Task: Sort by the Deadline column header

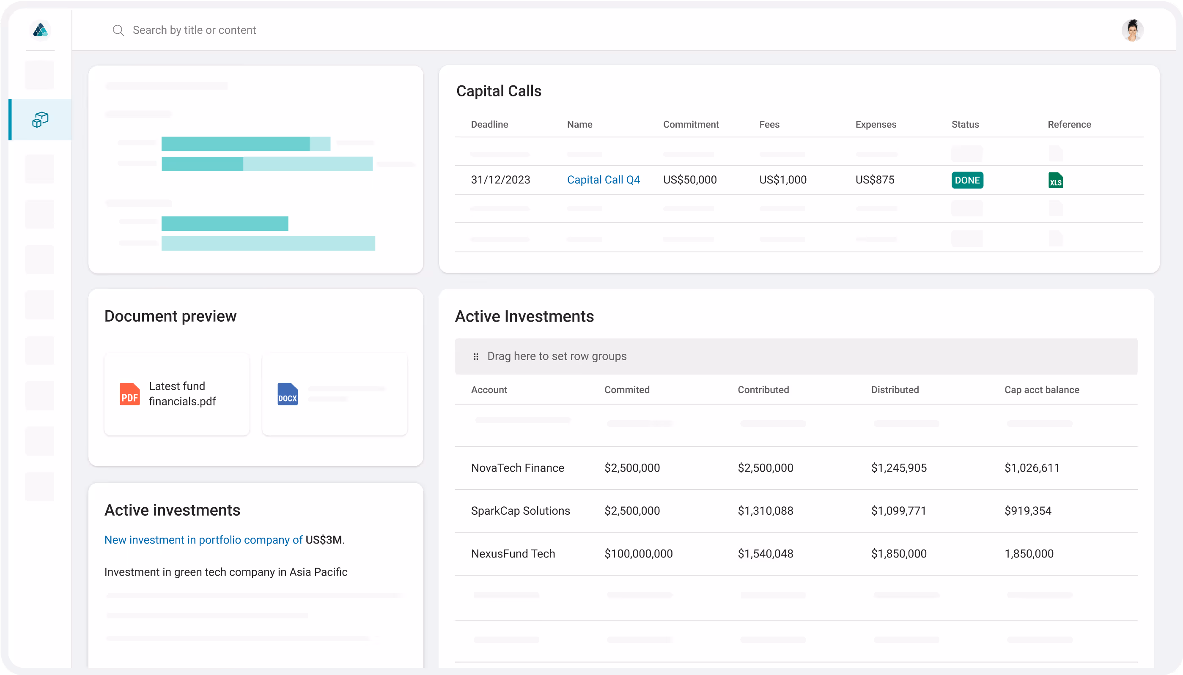Action: pyautogui.click(x=489, y=124)
